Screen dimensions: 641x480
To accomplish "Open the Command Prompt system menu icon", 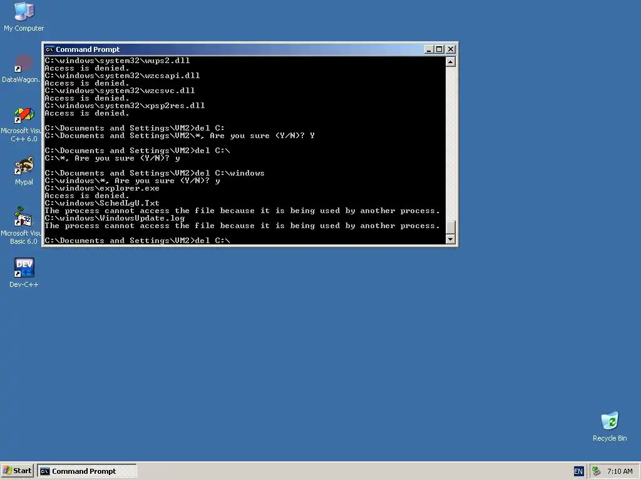I will point(49,49).
